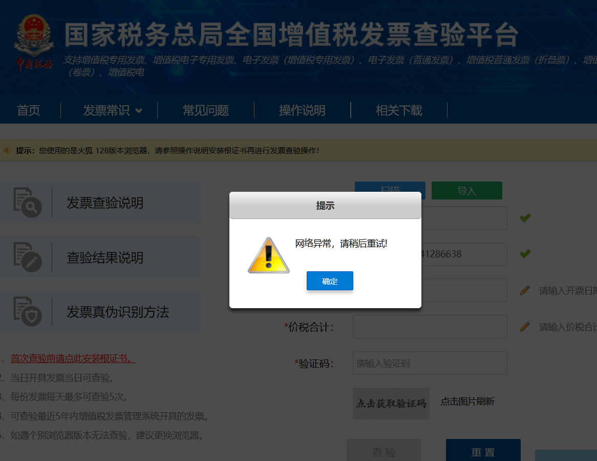Image resolution: width=597 pixels, height=461 pixels.
Task: Open the 发票常识 menu
Action: [x=106, y=110]
